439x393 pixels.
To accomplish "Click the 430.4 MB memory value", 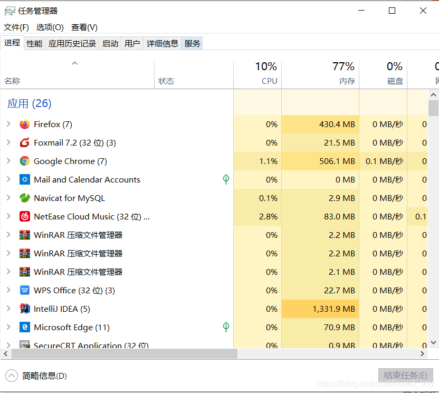I will click(337, 124).
